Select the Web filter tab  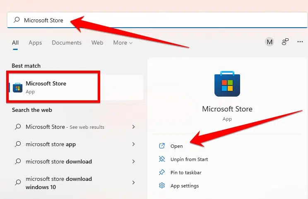97,43
